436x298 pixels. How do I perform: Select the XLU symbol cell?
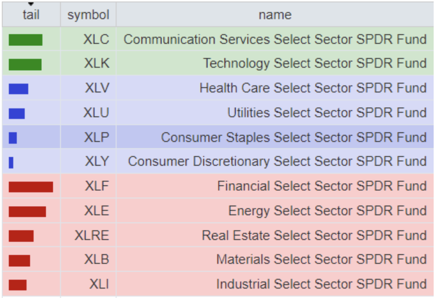coord(97,113)
